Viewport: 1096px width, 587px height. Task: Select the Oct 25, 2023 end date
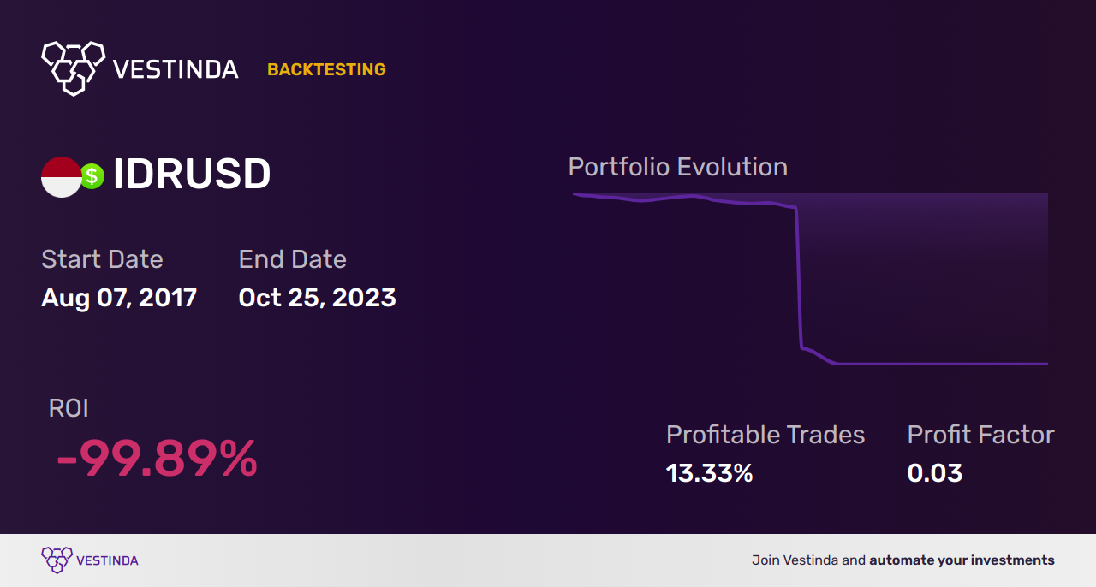(317, 298)
